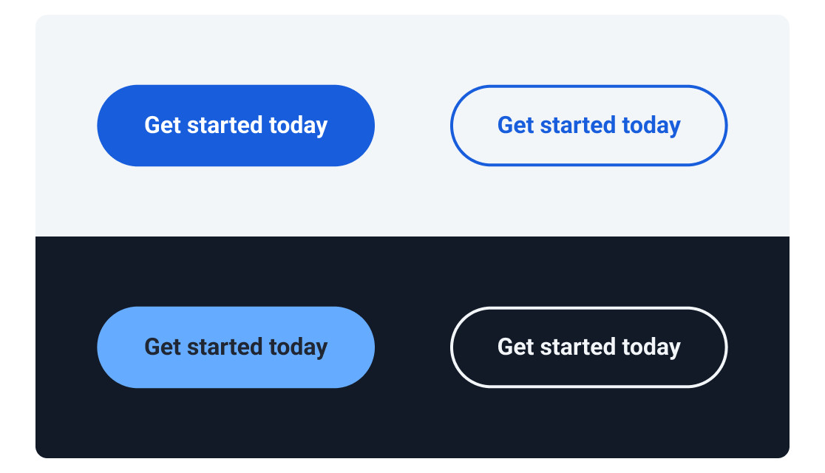The width and height of the screenshot is (825, 473).
Task: Select the dark-text button with light blue fill
Action: (x=236, y=347)
